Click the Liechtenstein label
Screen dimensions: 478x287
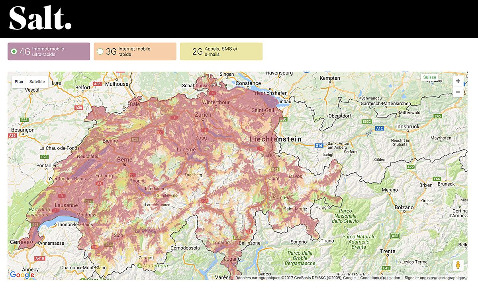point(276,139)
